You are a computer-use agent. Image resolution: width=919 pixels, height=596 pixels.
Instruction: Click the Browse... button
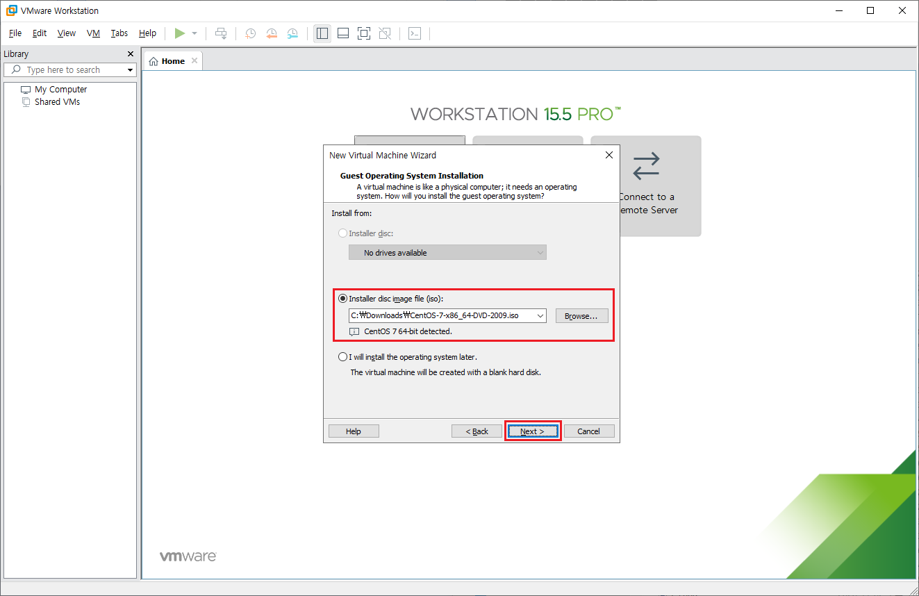[x=581, y=316]
